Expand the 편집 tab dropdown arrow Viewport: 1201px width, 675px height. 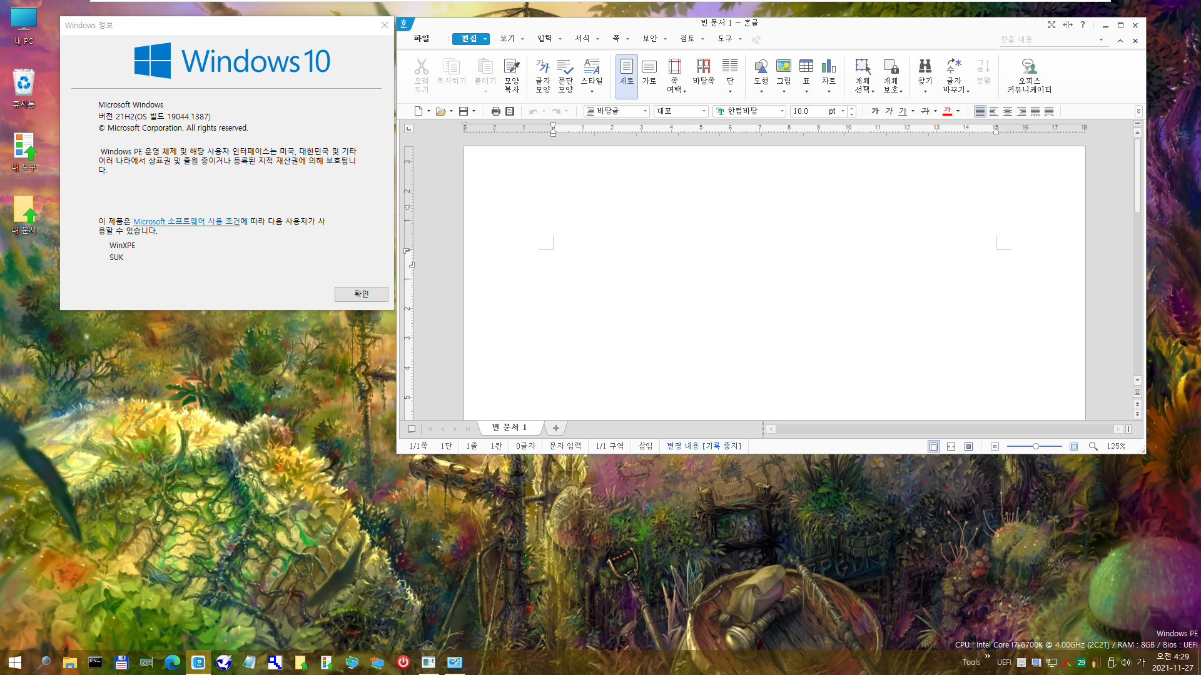coord(485,39)
